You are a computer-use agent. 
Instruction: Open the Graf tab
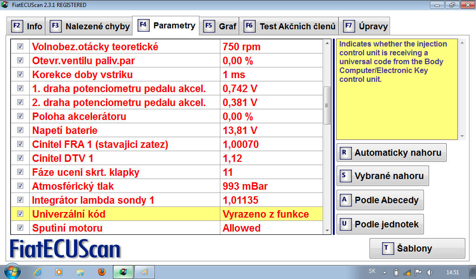(x=221, y=26)
